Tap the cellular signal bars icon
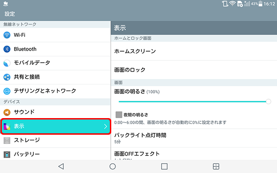Screen dimensions: 277x173 pyautogui.click(x=247, y=4)
